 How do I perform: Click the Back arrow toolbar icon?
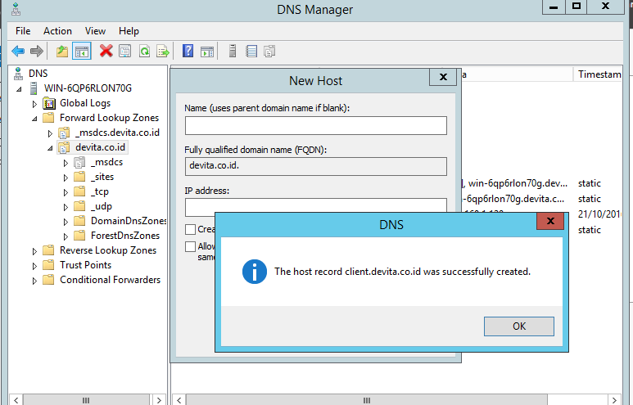point(17,51)
